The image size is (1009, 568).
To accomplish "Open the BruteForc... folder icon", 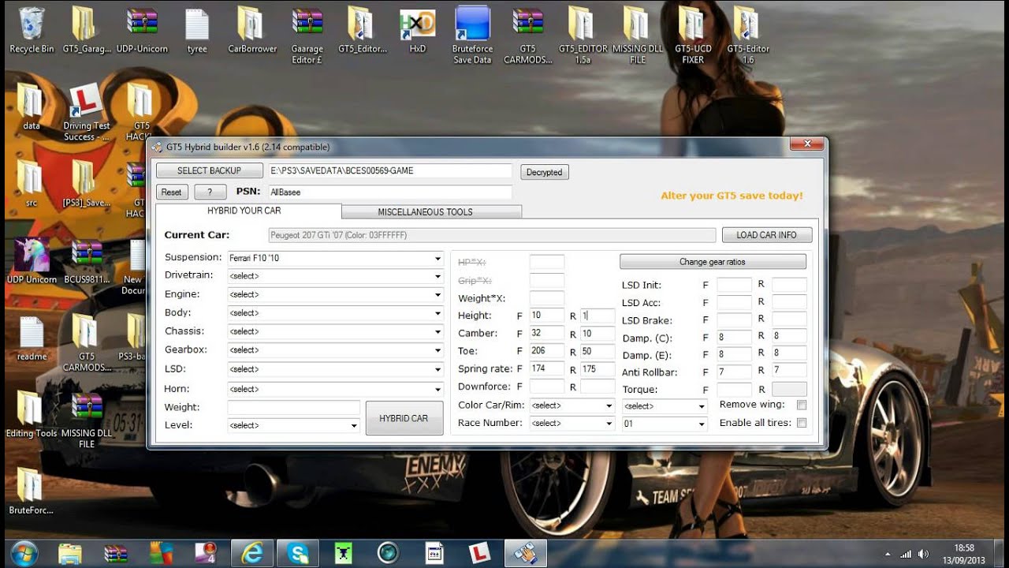I will pyautogui.click(x=32, y=492).
